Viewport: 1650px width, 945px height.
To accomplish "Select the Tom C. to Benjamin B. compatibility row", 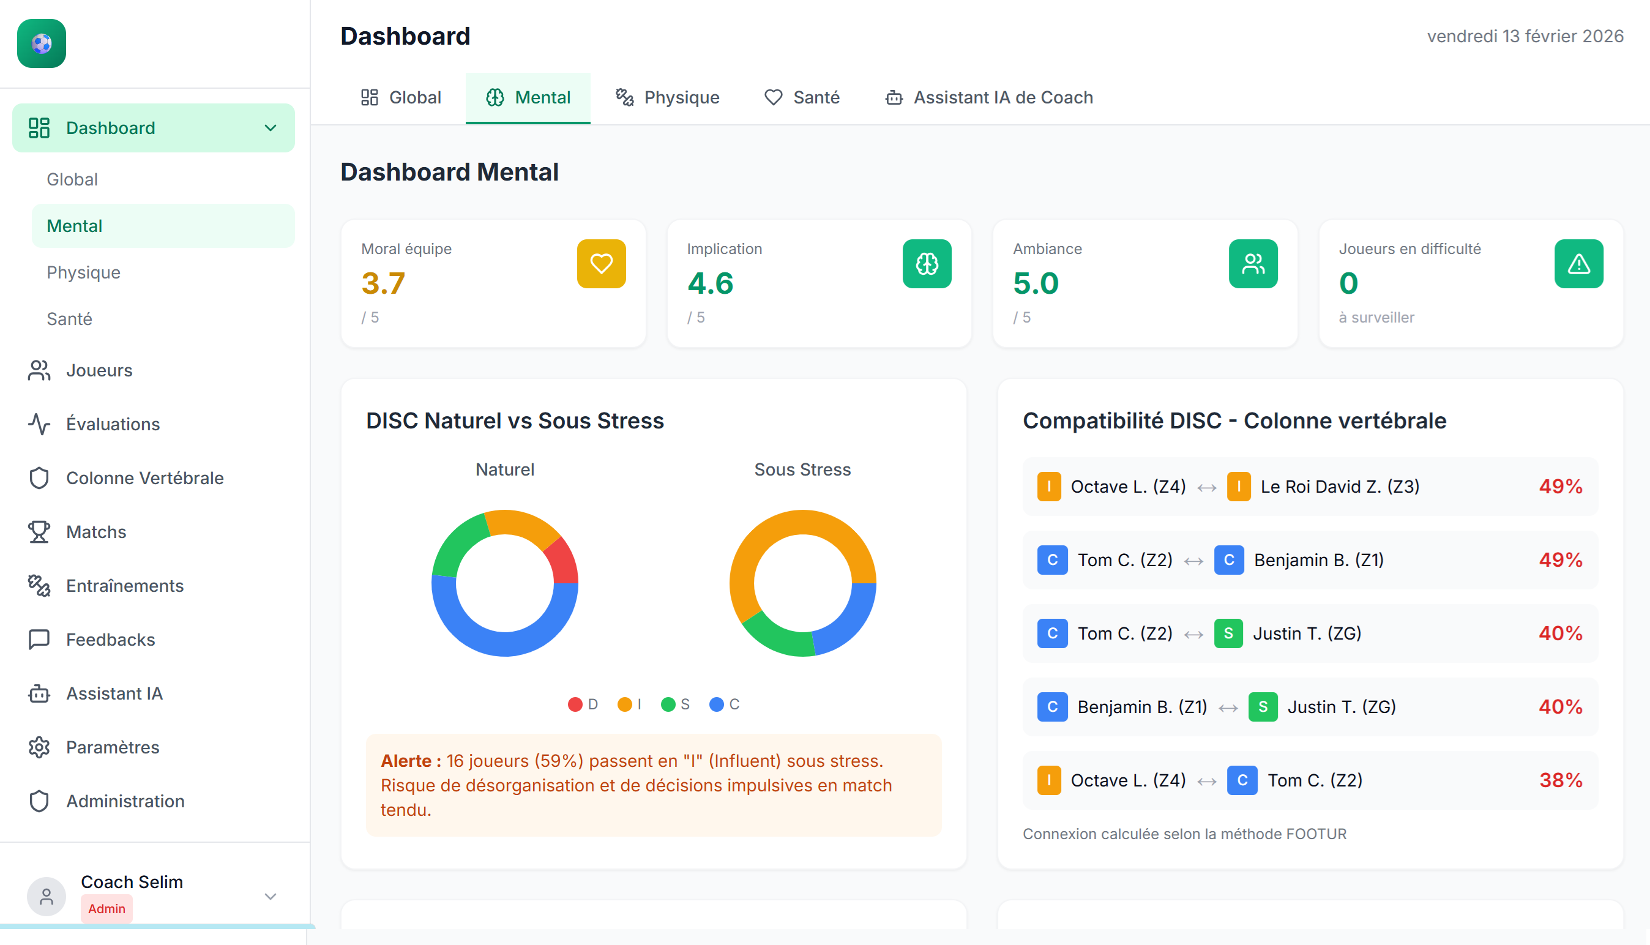I will (1311, 559).
